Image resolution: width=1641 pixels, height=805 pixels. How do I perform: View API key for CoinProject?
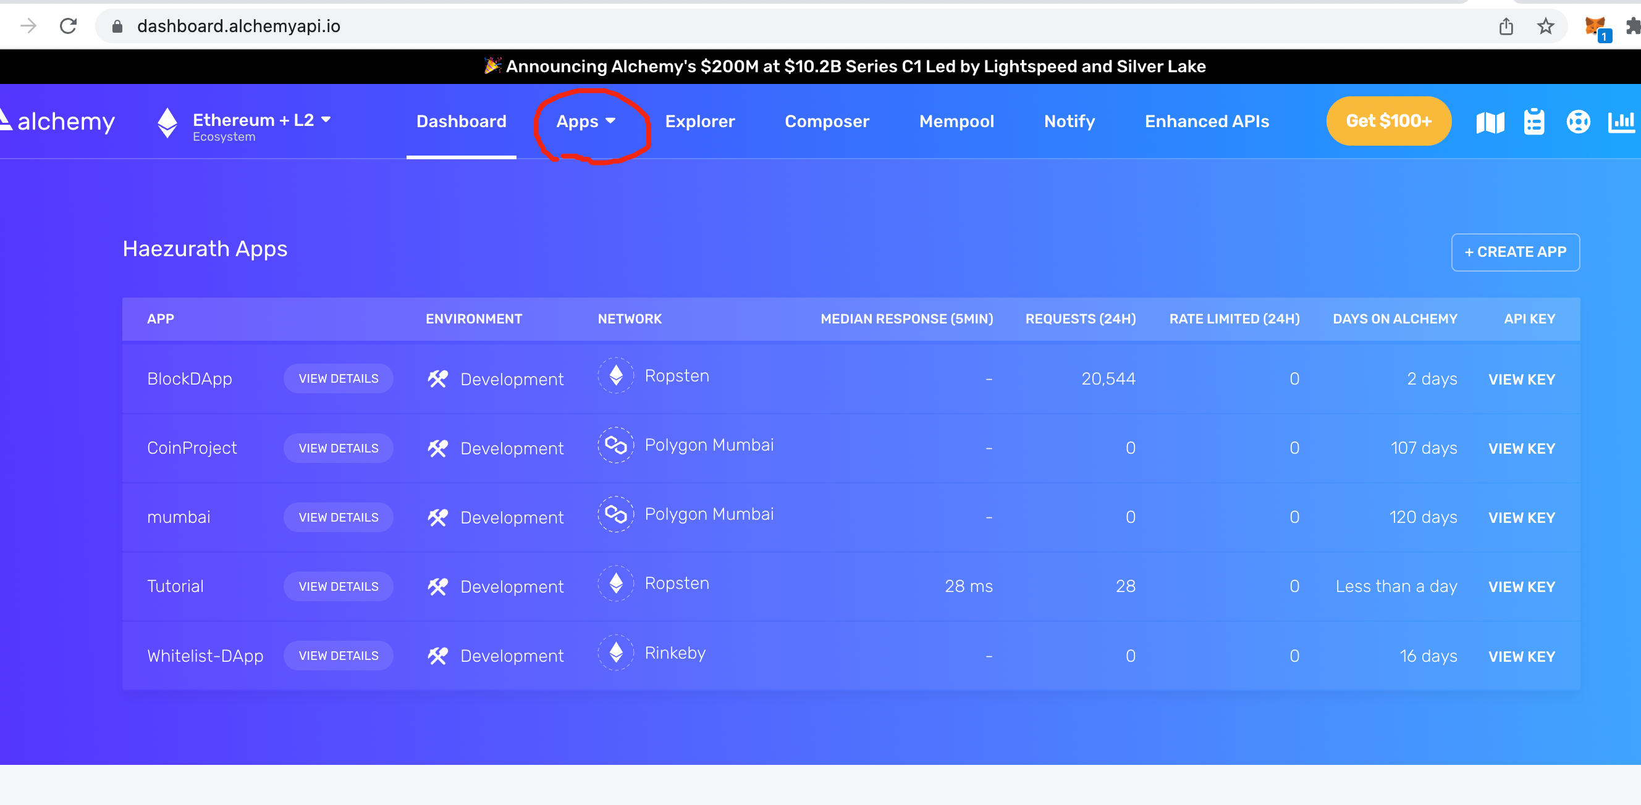tap(1521, 449)
